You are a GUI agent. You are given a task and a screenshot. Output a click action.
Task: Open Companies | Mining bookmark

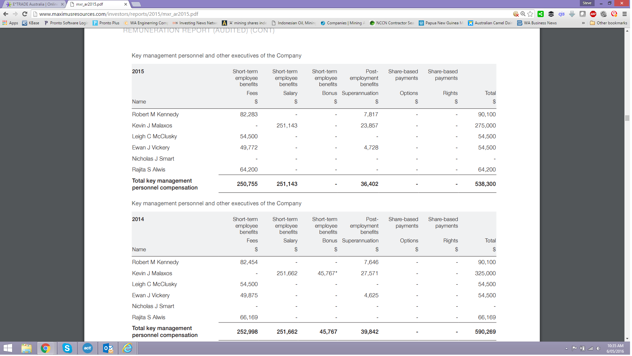coord(343,23)
